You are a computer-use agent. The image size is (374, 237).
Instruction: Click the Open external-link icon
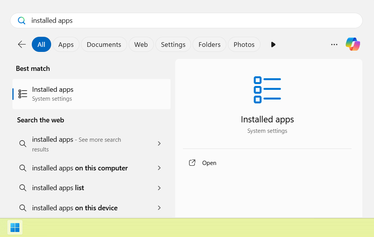(x=192, y=163)
